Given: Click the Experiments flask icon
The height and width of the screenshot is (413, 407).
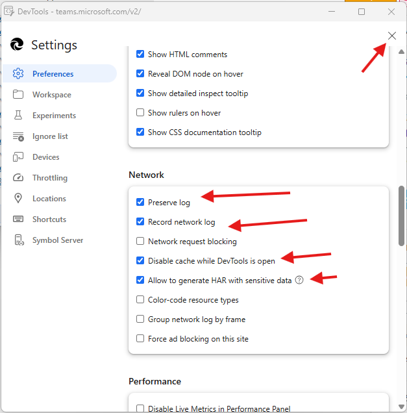Looking at the screenshot, I should (18, 116).
